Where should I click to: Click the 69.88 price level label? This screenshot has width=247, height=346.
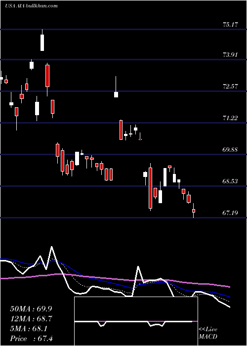[230, 150]
